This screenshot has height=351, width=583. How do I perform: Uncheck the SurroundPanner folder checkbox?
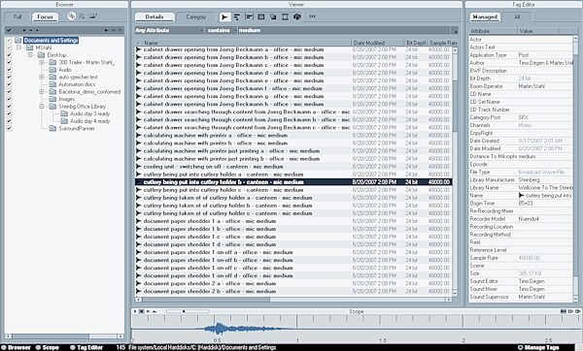pyautogui.click(x=9, y=128)
